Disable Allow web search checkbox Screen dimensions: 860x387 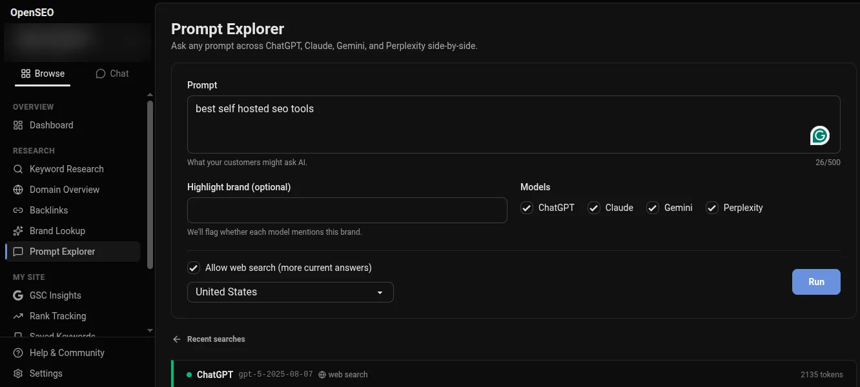tap(194, 268)
